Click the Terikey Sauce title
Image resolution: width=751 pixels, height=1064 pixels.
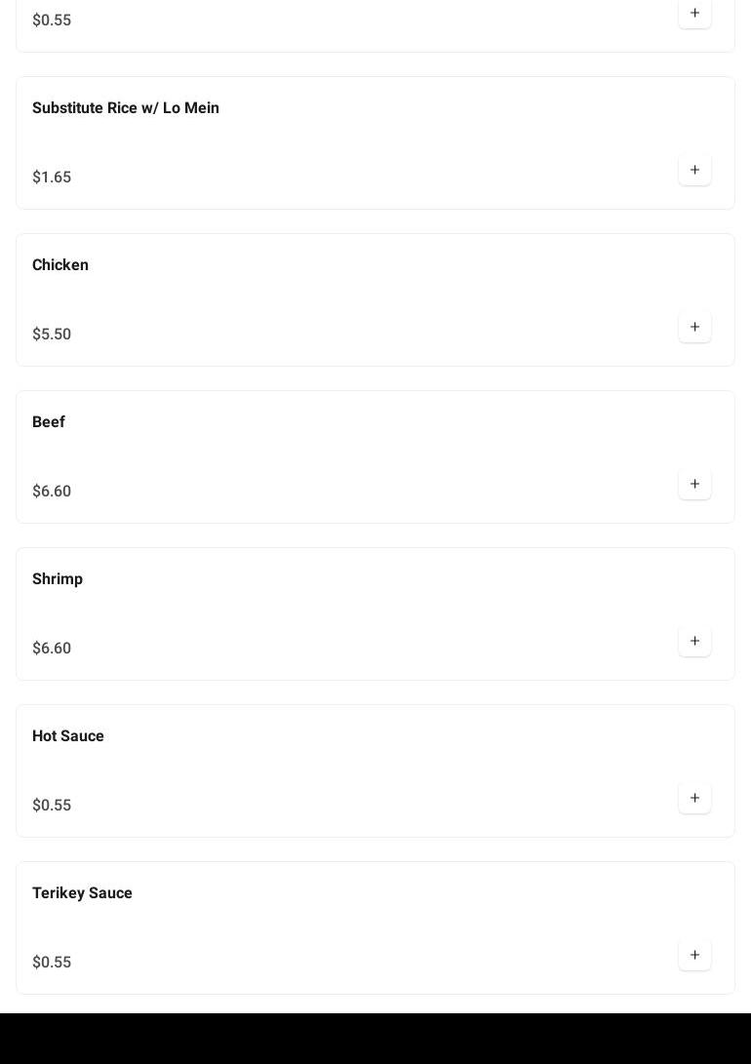coord(82,893)
